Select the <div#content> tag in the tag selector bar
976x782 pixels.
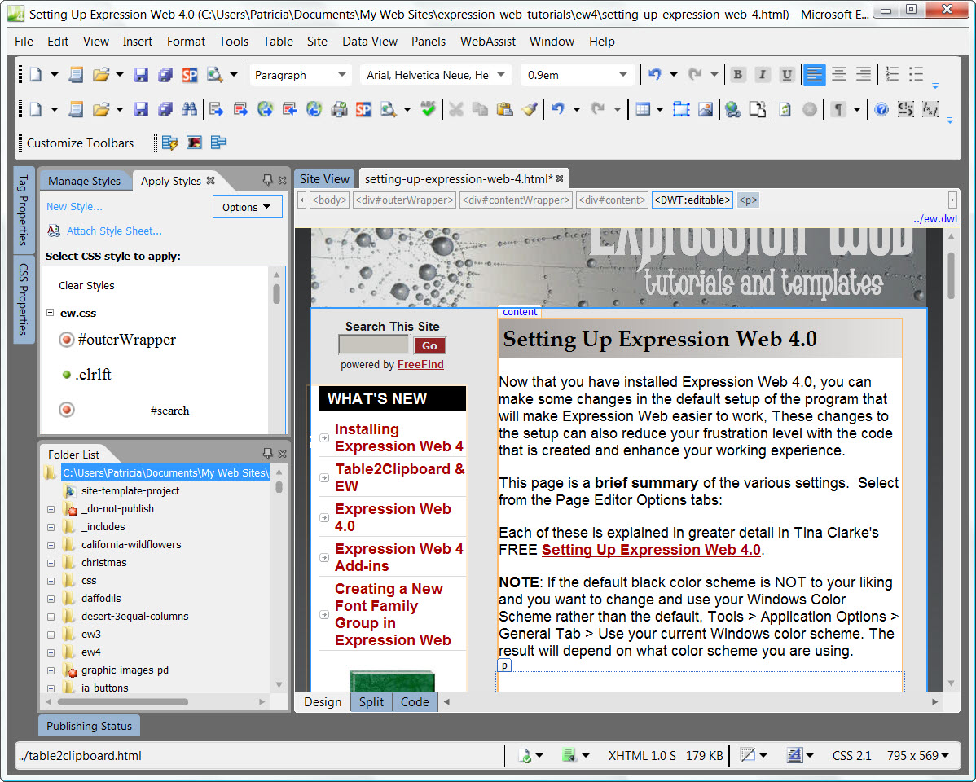click(612, 200)
